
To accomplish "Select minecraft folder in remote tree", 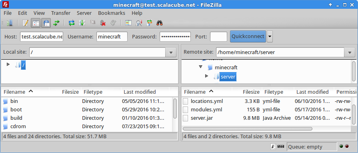I will 226,67.
